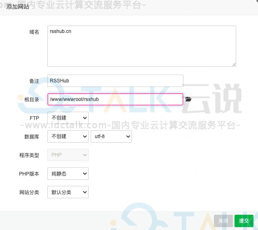
Task: Click the 数据库 field label
Action: click(32, 136)
